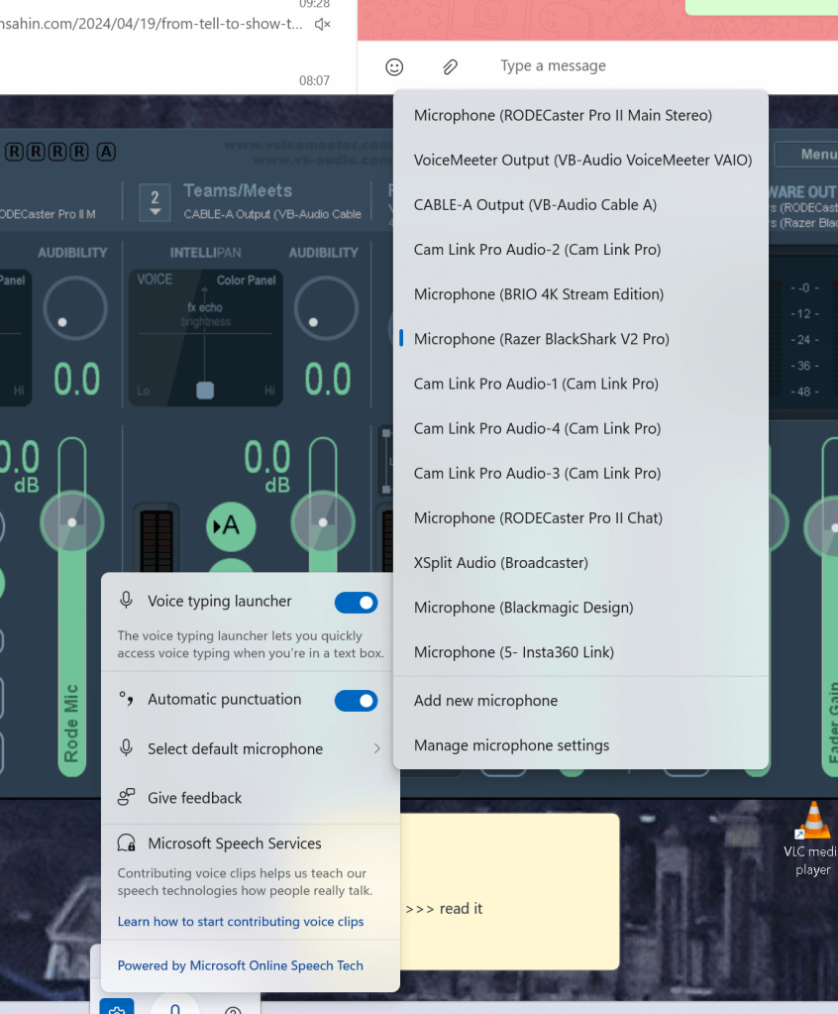The width and height of the screenshot is (838, 1014).
Task: Open Manage microphone settings
Action: coord(580,745)
